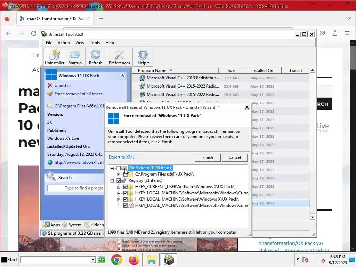Open a new Firefox tab
The image size is (356, 267).
tap(101, 19)
